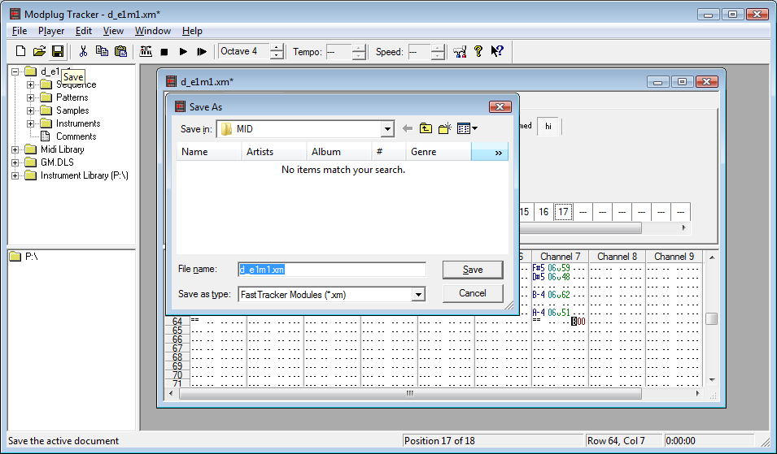This screenshot has height=454, width=777.
Task: Click the MIDI record toolbar icon
Action: pos(146,51)
